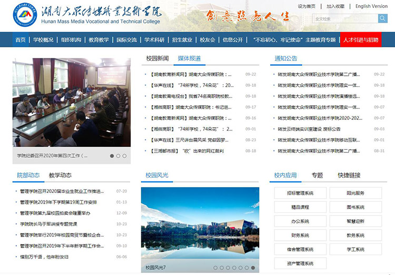The width and height of the screenshot is (395, 275).
Task: Select the fourth 校园风光 carousel dot
Action: pos(234,268)
